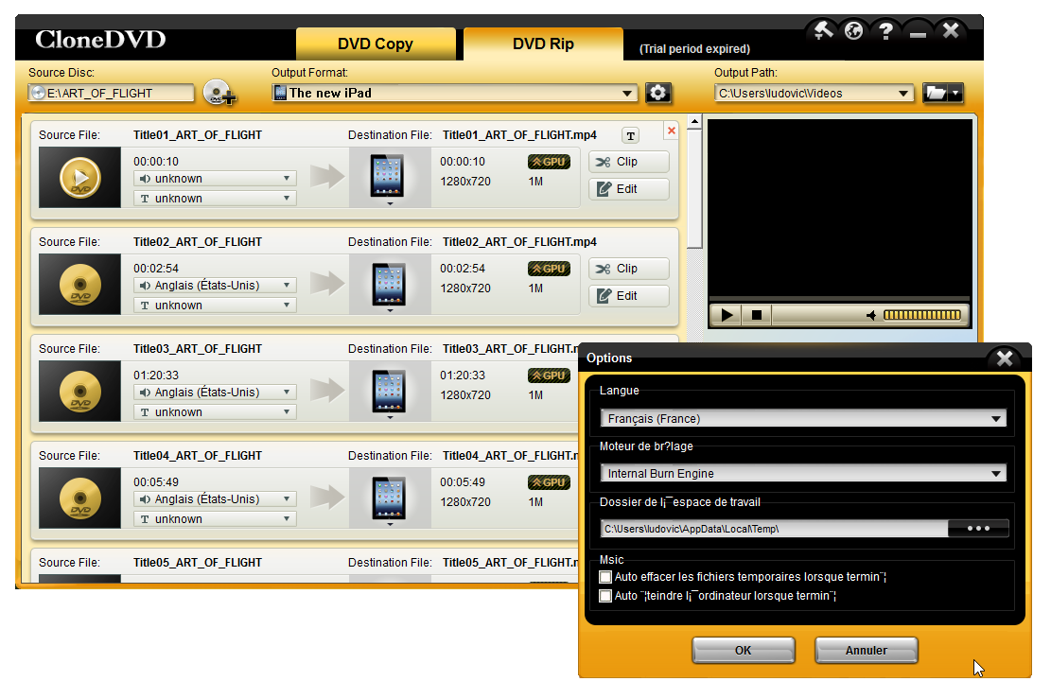The height and width of the screenshot is (699, 1051).
Task: Open Title04 subtitle unknown dropdown
Action: (215, 518)
